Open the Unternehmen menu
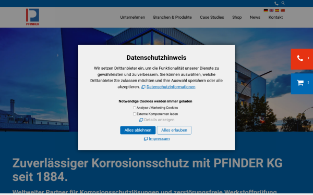Screen dimensions: 313x195 (x=133, y=17)
